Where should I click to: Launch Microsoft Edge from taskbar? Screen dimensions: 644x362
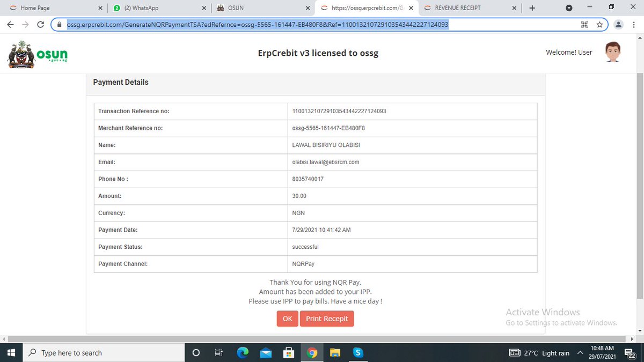pyautogui.click(x=243, y=352)
